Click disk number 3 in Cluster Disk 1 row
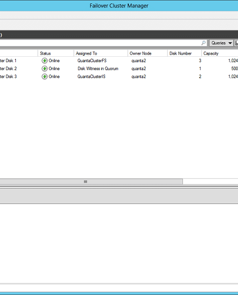Viewport: 238px width, 295px height. click(200, 61)
